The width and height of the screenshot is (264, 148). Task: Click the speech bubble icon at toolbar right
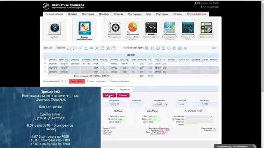tap(214, 48)
